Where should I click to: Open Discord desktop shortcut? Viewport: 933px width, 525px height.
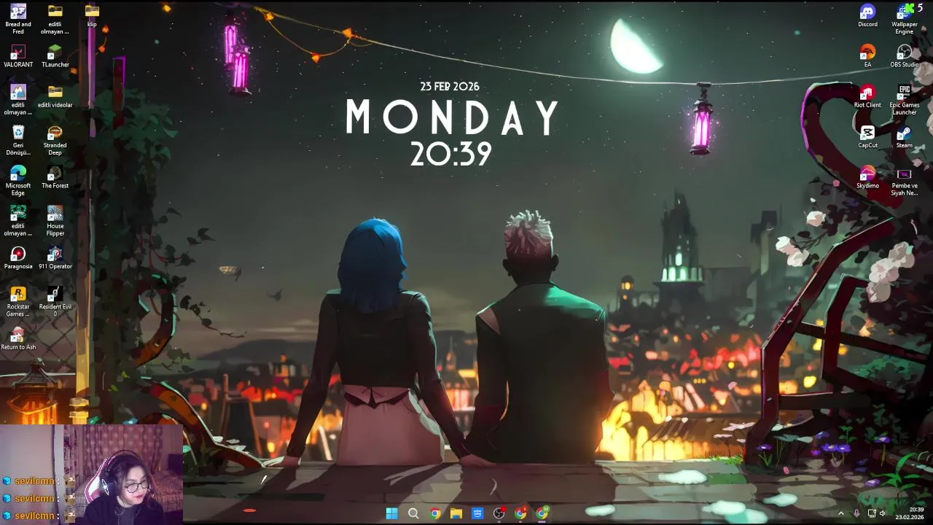(x=867, y=16)
